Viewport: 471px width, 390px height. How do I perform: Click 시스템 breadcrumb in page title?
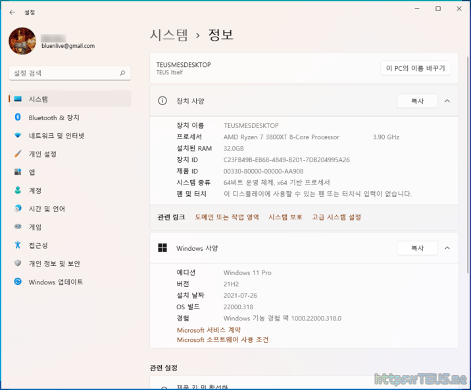point(169,35)
